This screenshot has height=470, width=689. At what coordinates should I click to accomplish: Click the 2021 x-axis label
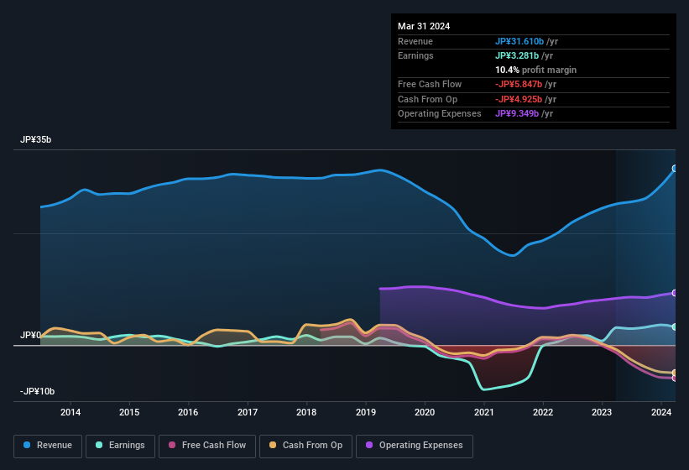[x=483, y=412]
